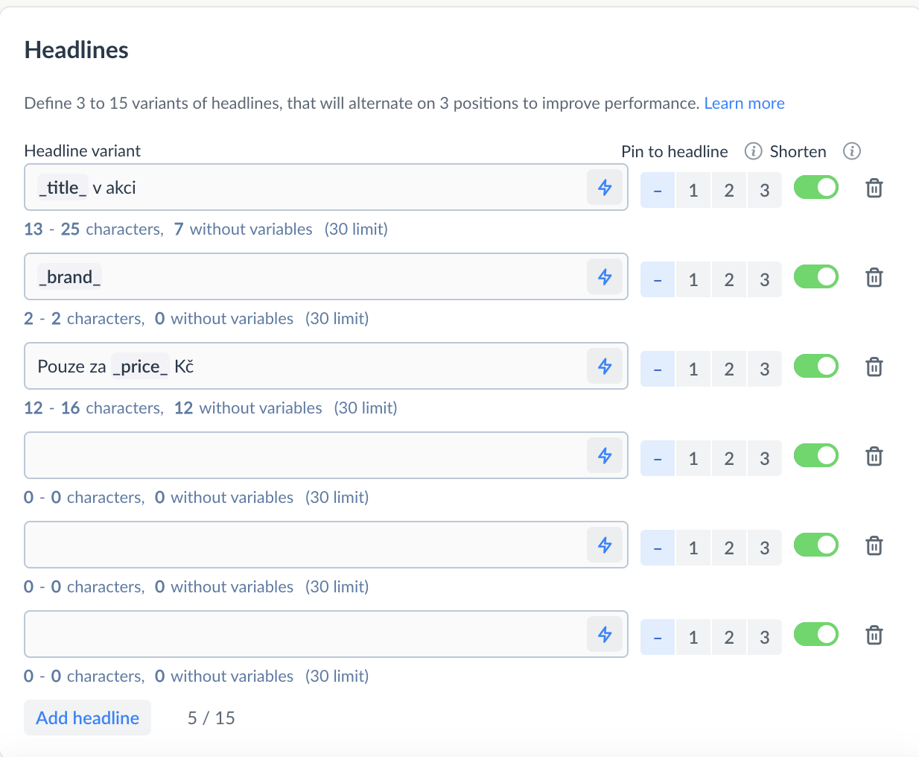The height and width of the screenshot is (757, 919).
Task: Delete the '_brand_' headline variant
Action: coord(874,278)
